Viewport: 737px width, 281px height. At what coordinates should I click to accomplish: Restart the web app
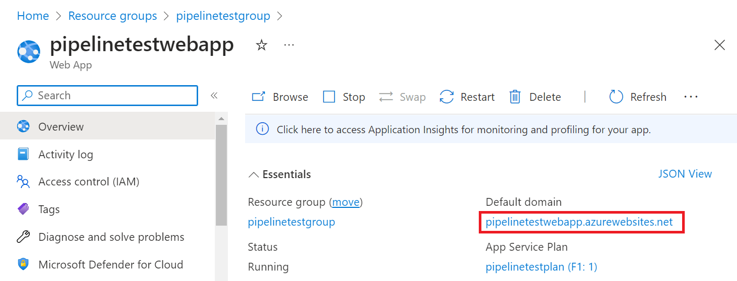(467, 97)
